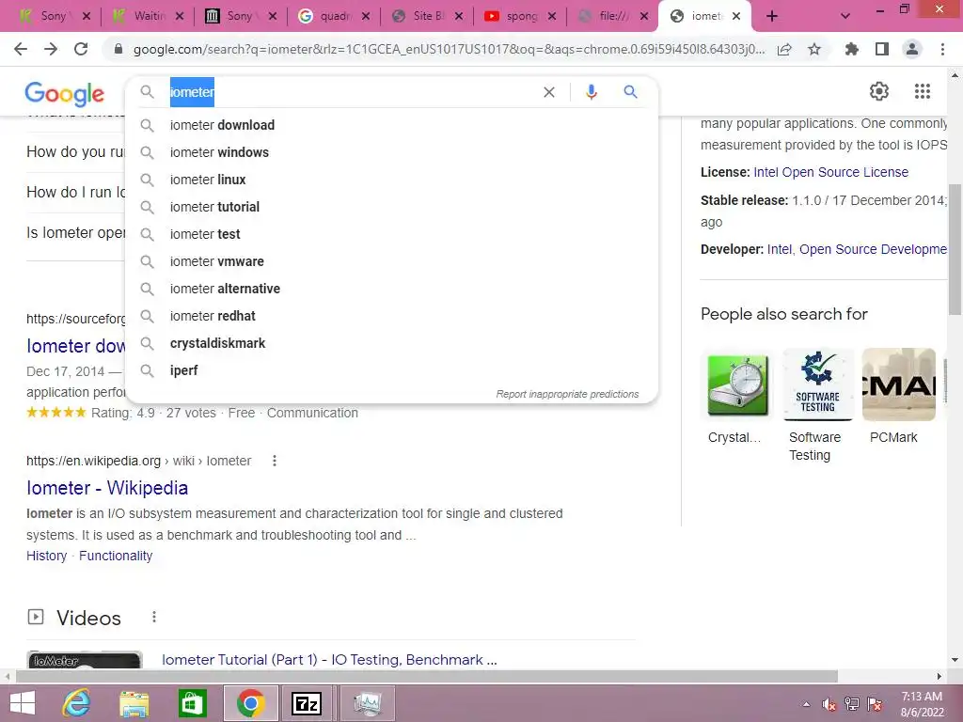This screenshot has width=963, height=722.
Task: Switch to the Waitin tab
Action: click(148, 17)
